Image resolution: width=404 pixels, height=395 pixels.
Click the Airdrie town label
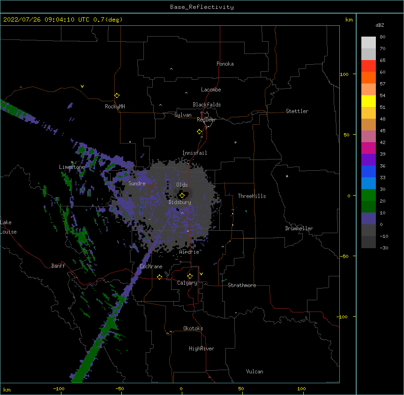[189, 252]
